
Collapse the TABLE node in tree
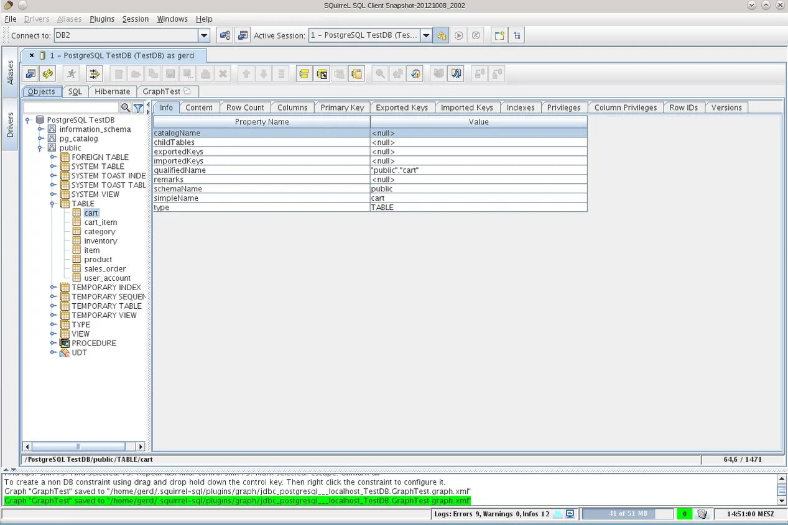pyautogui.click(x=53, y=204)
